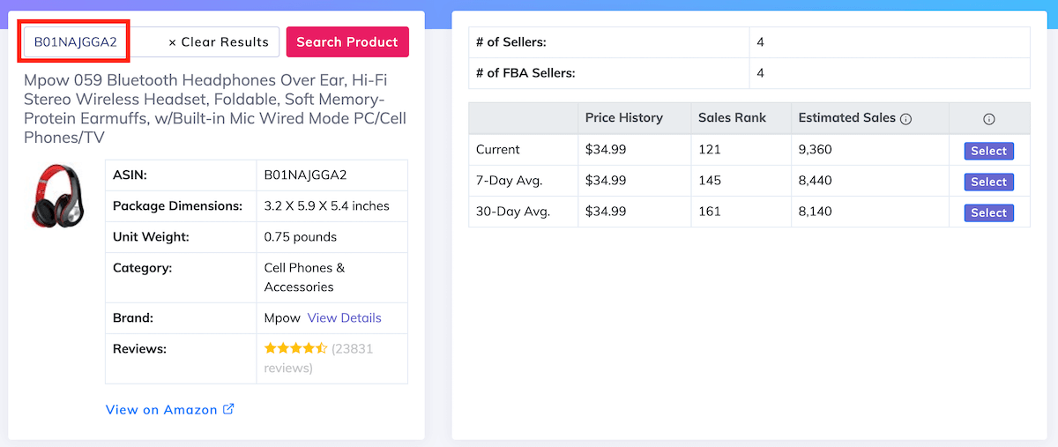Image resolution: width=1058 pixels, height=447 pixels.
Task: Click the current estimated sales 9,360
Action: click(x=816, y=149)
